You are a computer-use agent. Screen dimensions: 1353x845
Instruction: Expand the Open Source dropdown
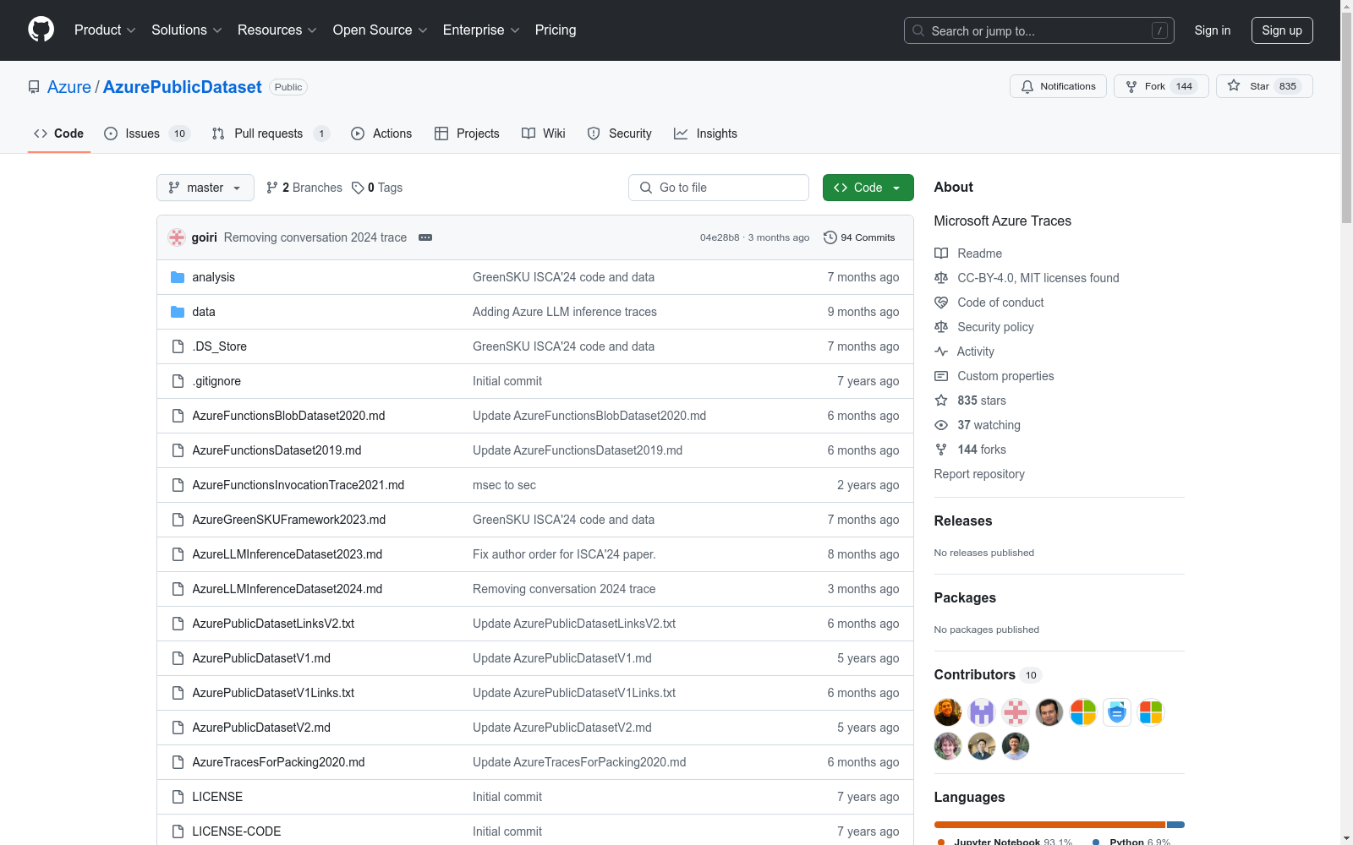point(381,30)
